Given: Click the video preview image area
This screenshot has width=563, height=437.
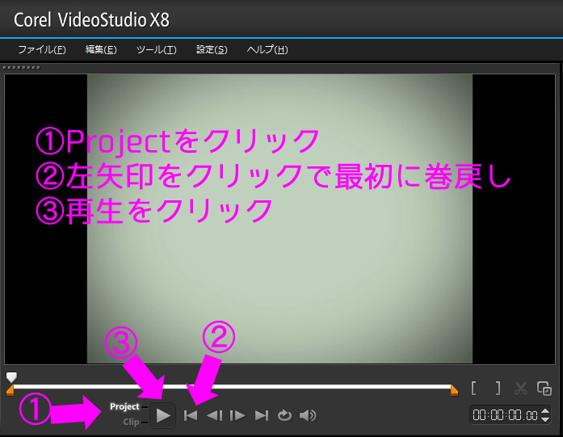Looking at the screenshot, I should (x=279, y=219).
